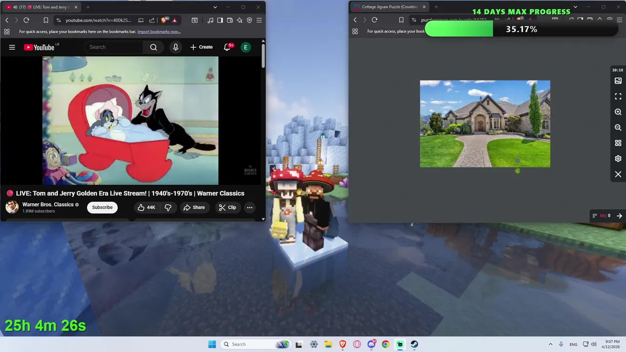Click the youtube.com address bar
This screenshot has height=352, width=626.
98,20
